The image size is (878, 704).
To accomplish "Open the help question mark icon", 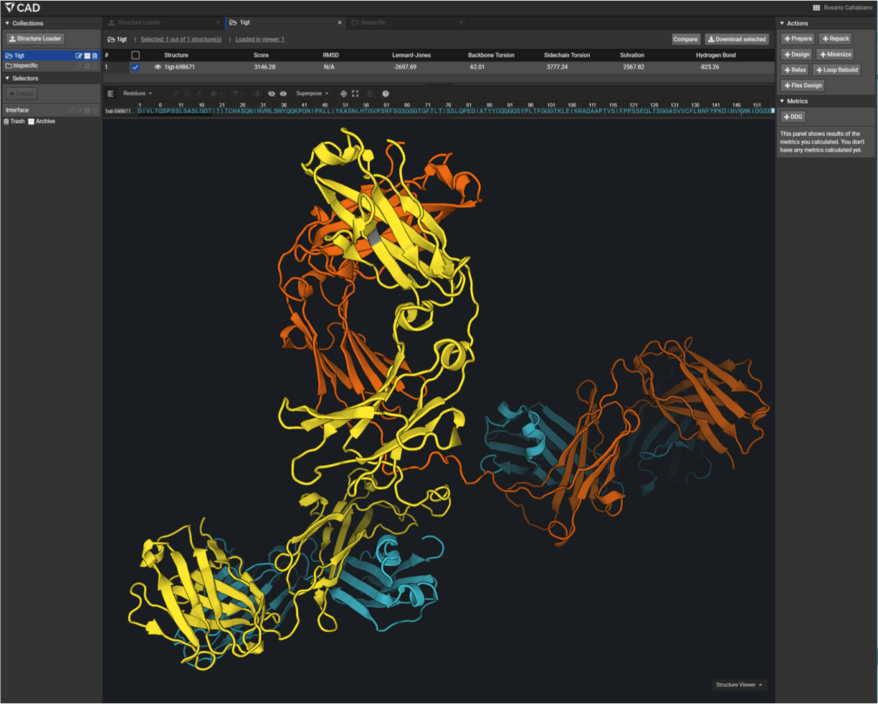I will click(386, 94).
